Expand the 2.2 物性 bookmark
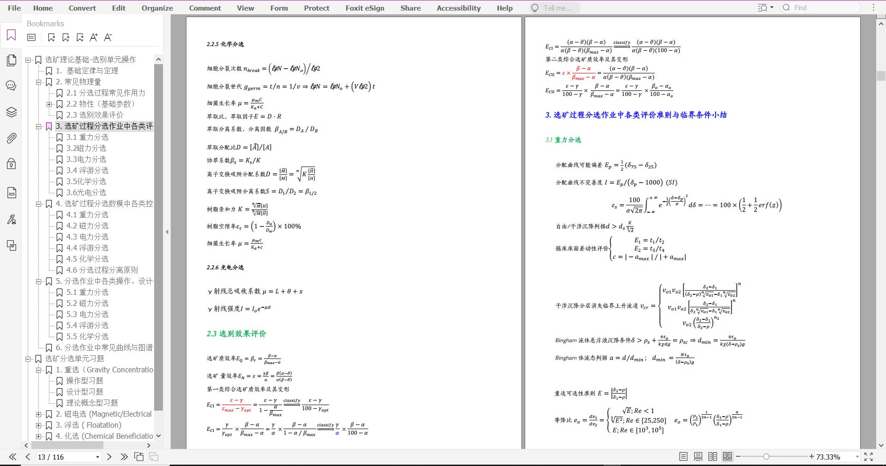The width and height of the screenshot is (886, 466). pyautogui.click(x=49, y=104)
